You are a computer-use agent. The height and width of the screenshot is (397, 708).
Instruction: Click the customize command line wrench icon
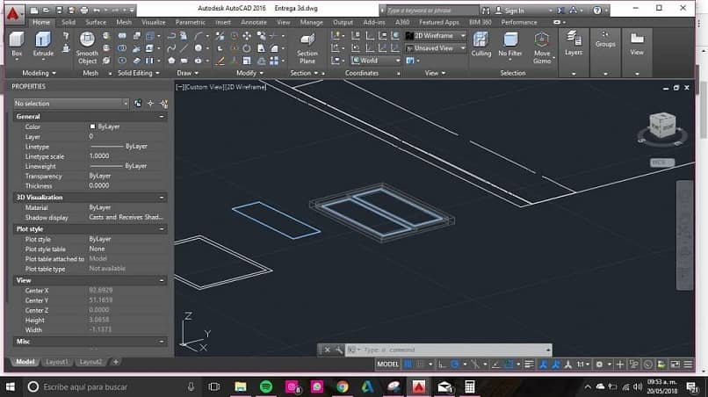[339, 350]
